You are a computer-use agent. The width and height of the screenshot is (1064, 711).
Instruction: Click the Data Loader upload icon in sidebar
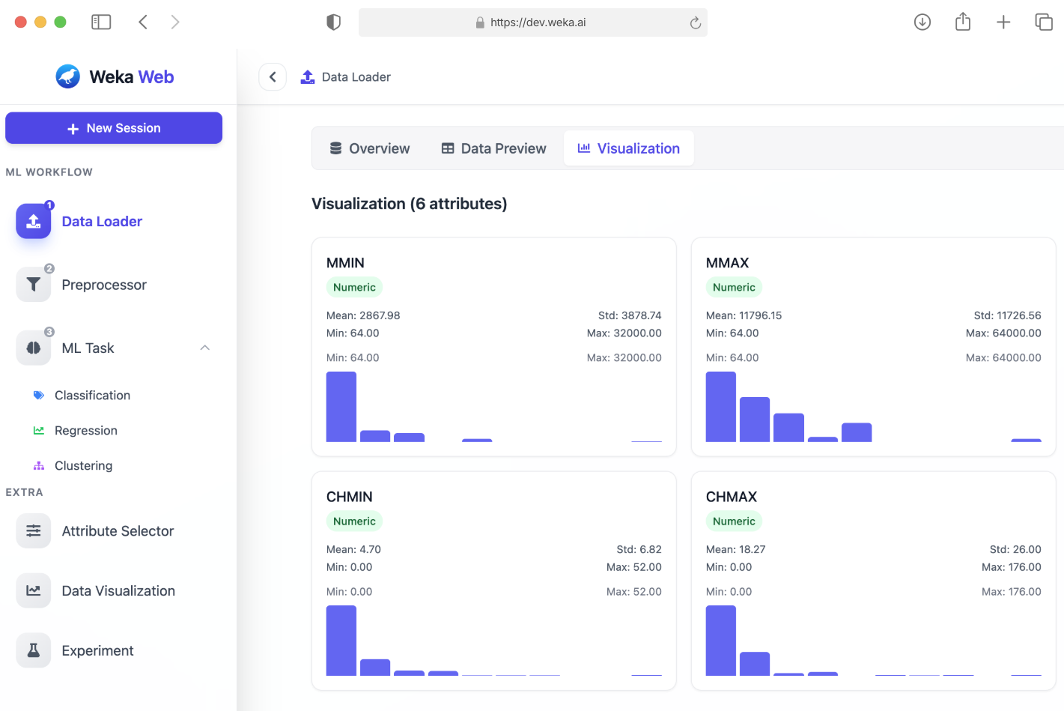(34, 222)
